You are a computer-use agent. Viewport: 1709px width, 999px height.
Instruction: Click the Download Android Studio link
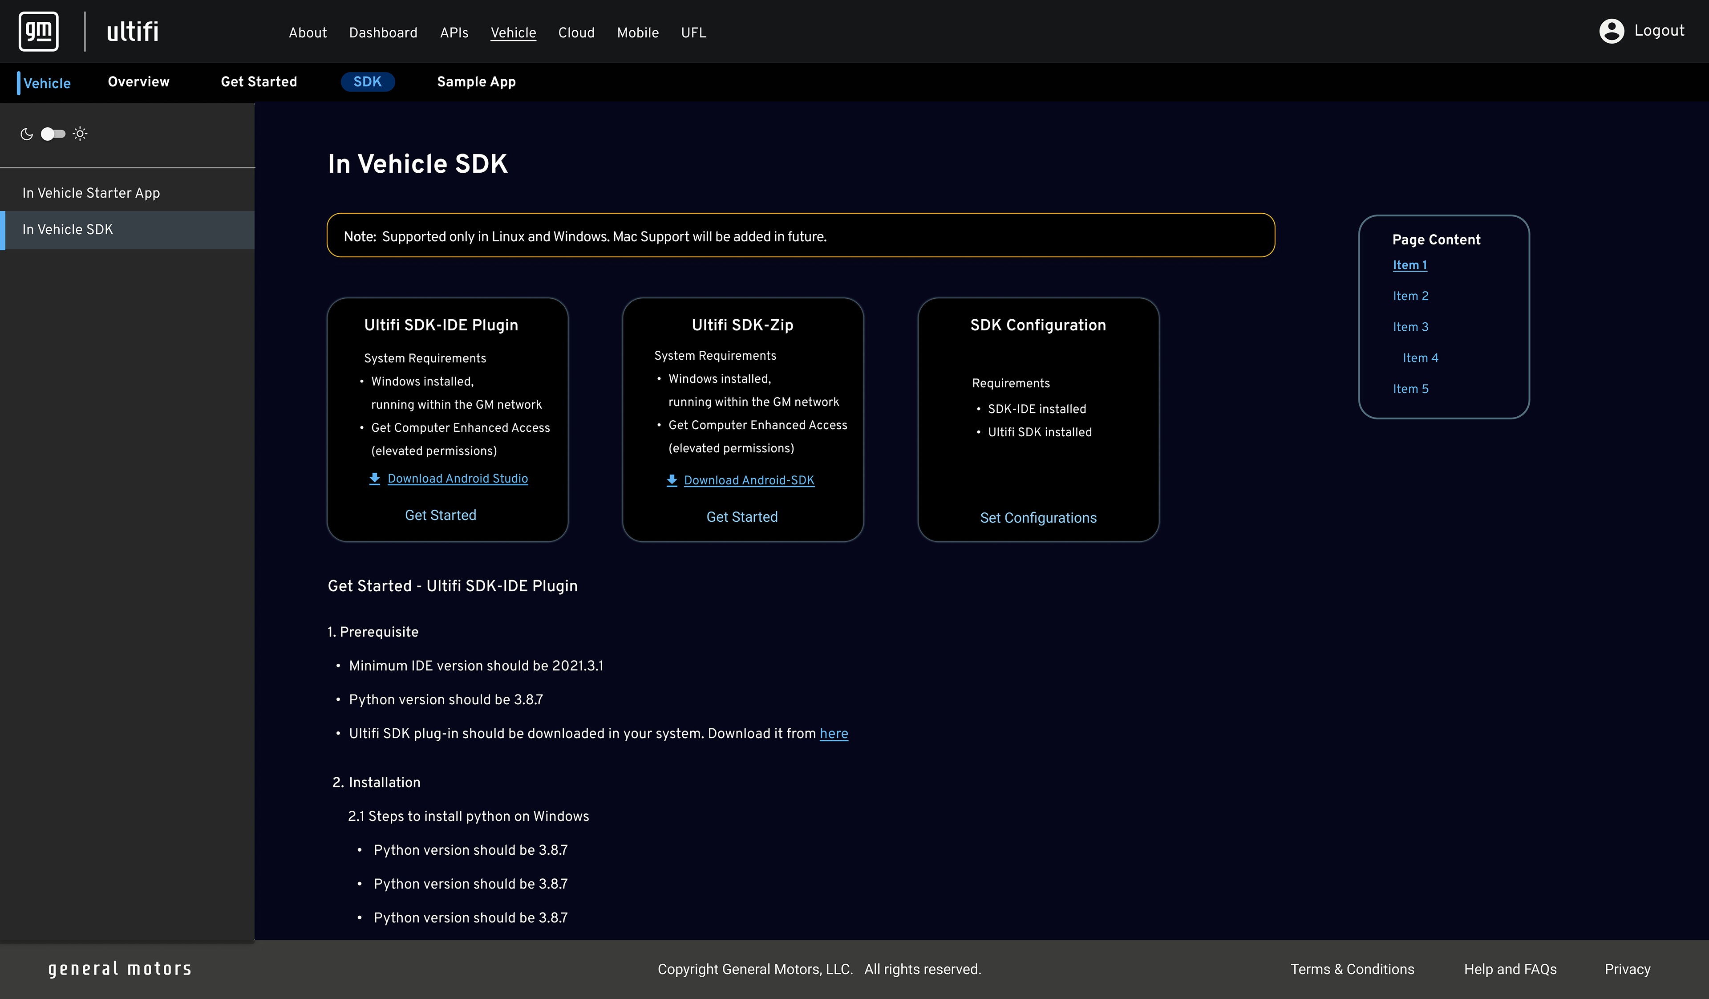(x=458, y=479)
